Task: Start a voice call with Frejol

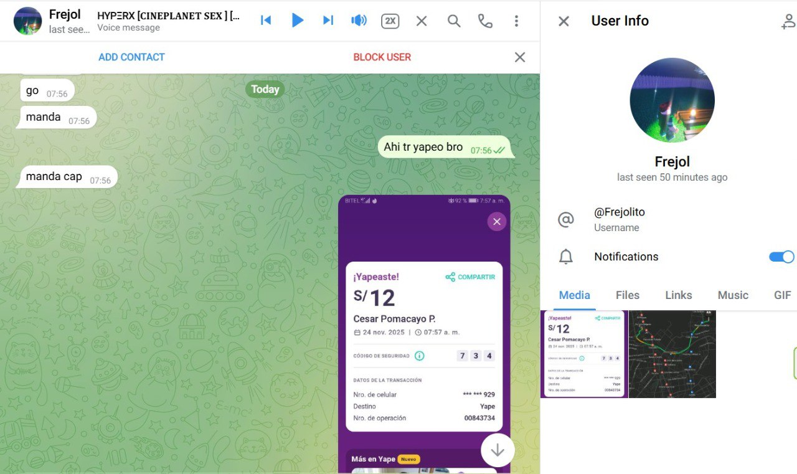Action: [485, 21]
